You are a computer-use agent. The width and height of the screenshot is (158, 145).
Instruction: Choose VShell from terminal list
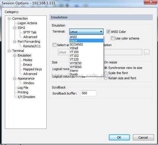pos(86,48)
